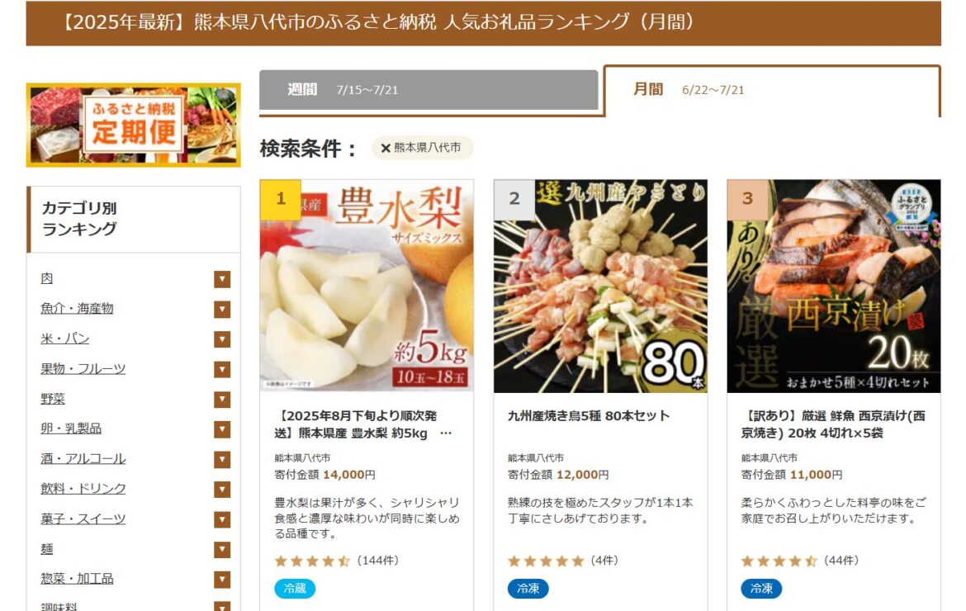Viewport: 966px width, 611px height.
Task: Expand the 米・パン category arrow
Action: [222, 339]
